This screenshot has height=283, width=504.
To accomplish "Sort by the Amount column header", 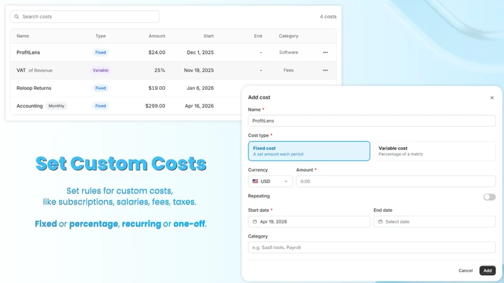I will (x=157, y=36).
